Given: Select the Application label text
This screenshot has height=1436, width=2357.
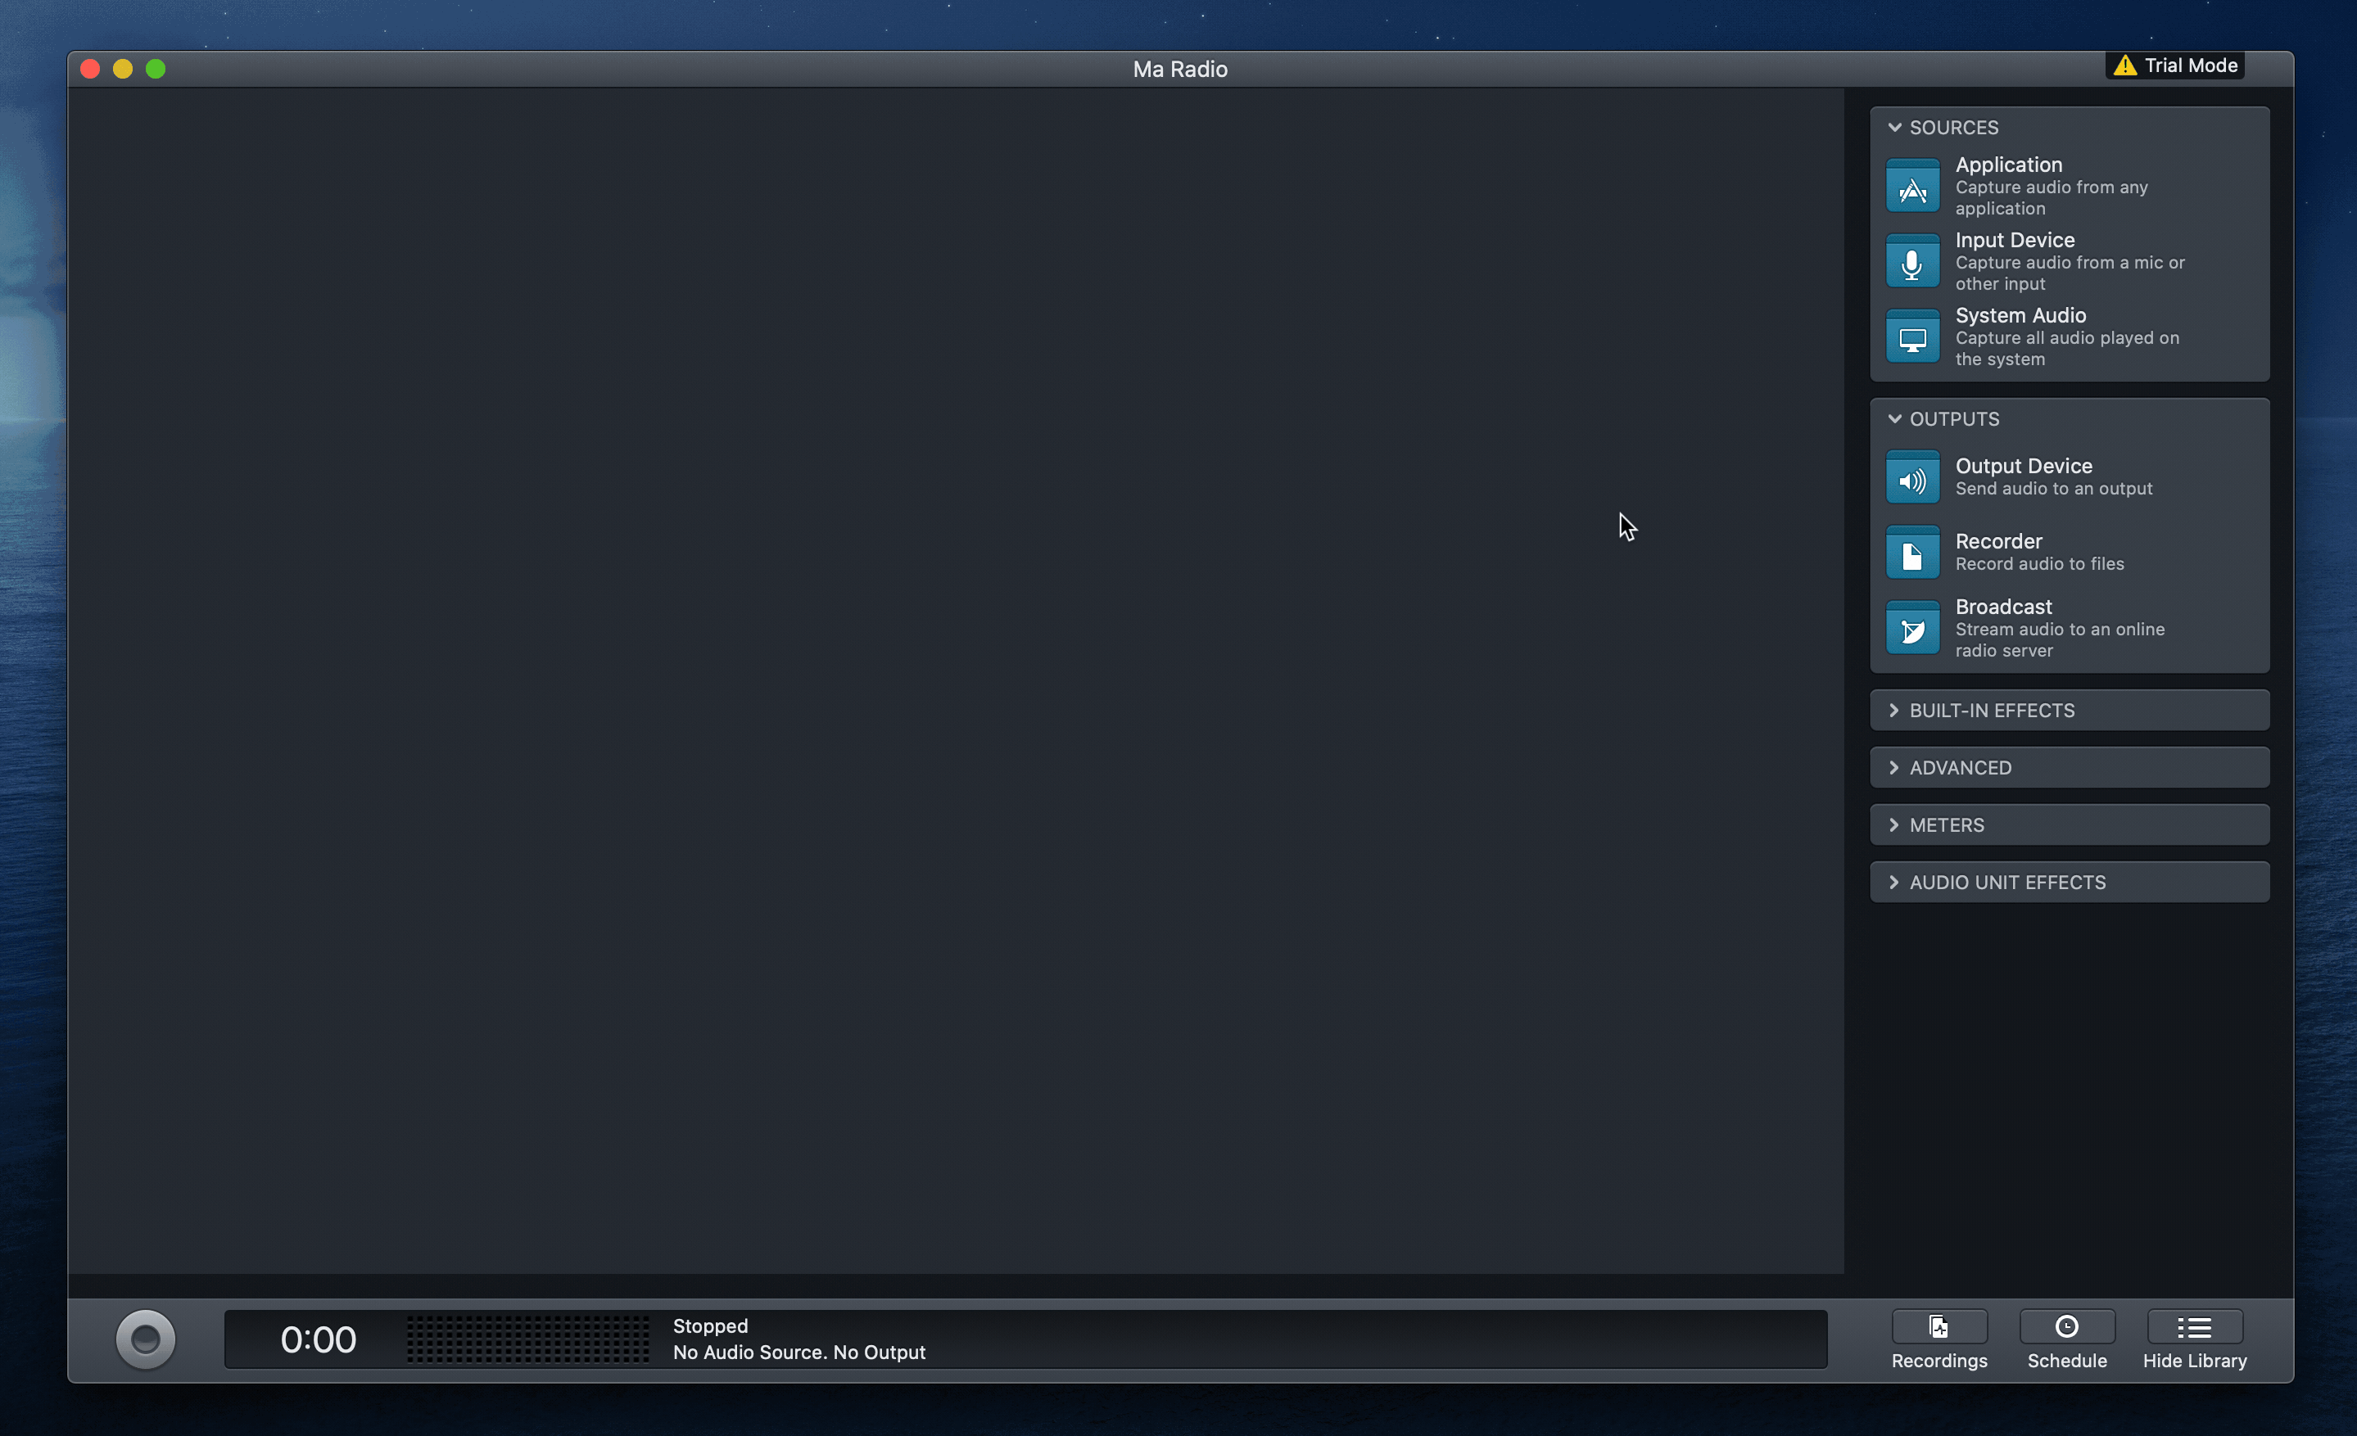Looking at the screenshot, I should point(2008,165).
